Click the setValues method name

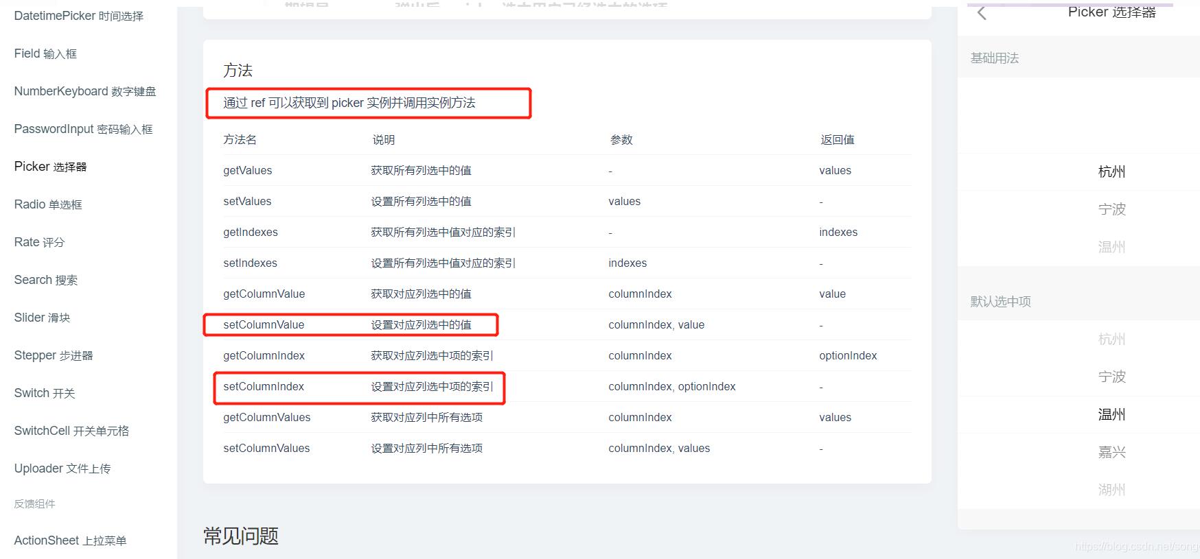tap(247, 202)
